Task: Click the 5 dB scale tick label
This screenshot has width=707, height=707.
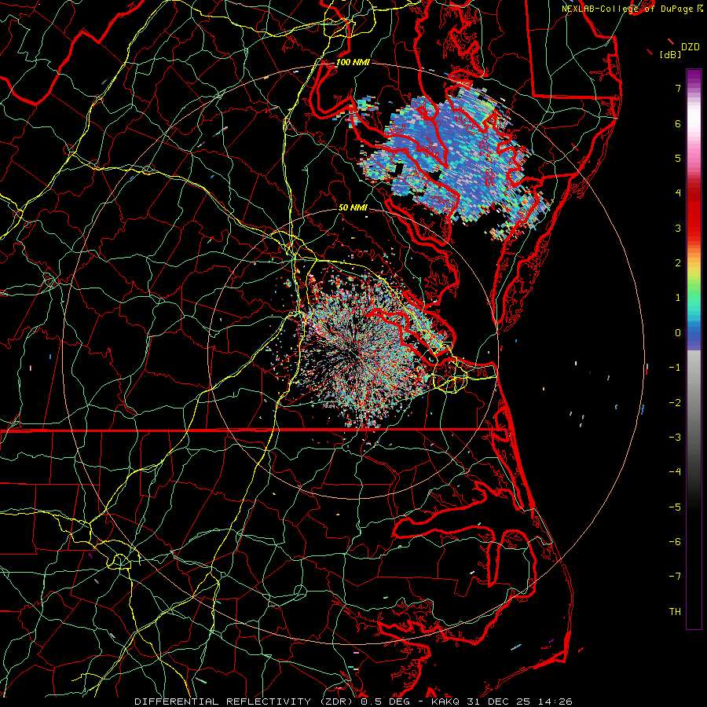Action: pos(678,158)
